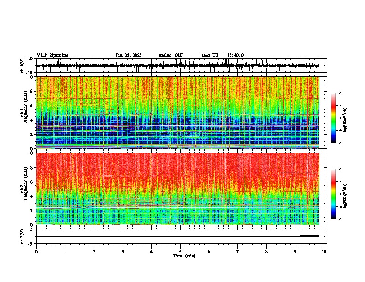365x282 pixels.
Task: Click the ch.2 spectrogram color scale bar
Action: pos(334,194)
